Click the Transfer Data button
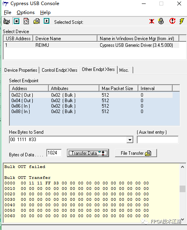This screenshot has height=230, width=187. (x=88, y=153)
